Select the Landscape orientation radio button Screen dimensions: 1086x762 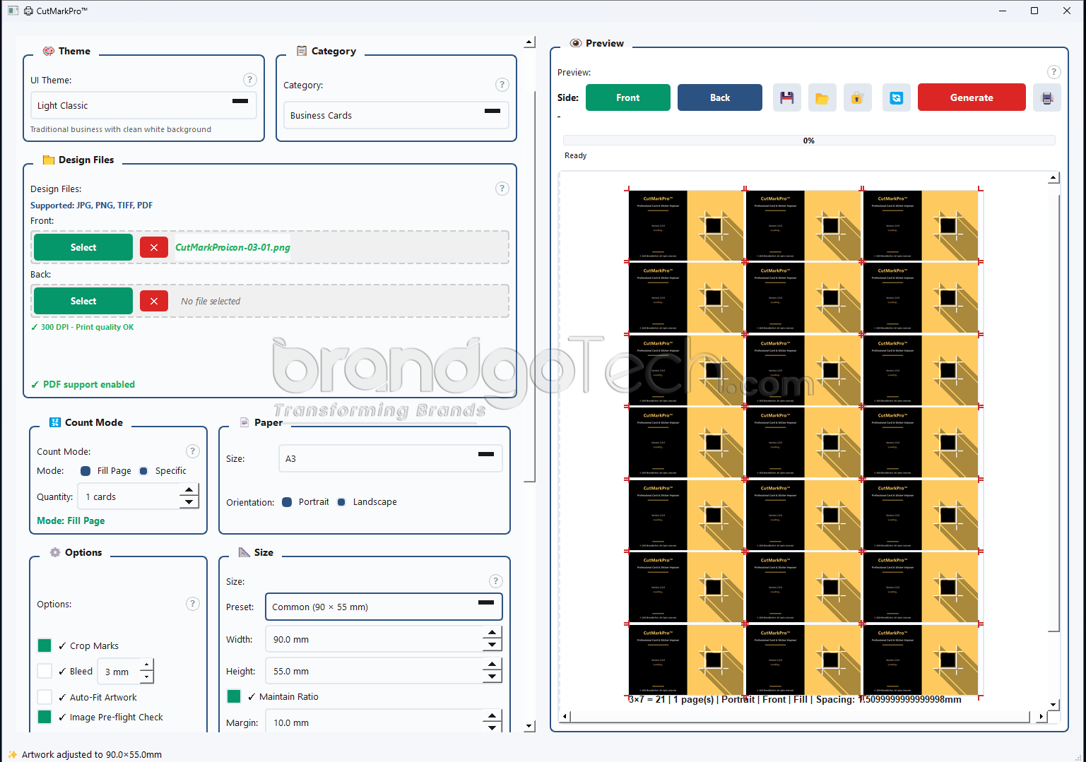(x=342, y=501)
